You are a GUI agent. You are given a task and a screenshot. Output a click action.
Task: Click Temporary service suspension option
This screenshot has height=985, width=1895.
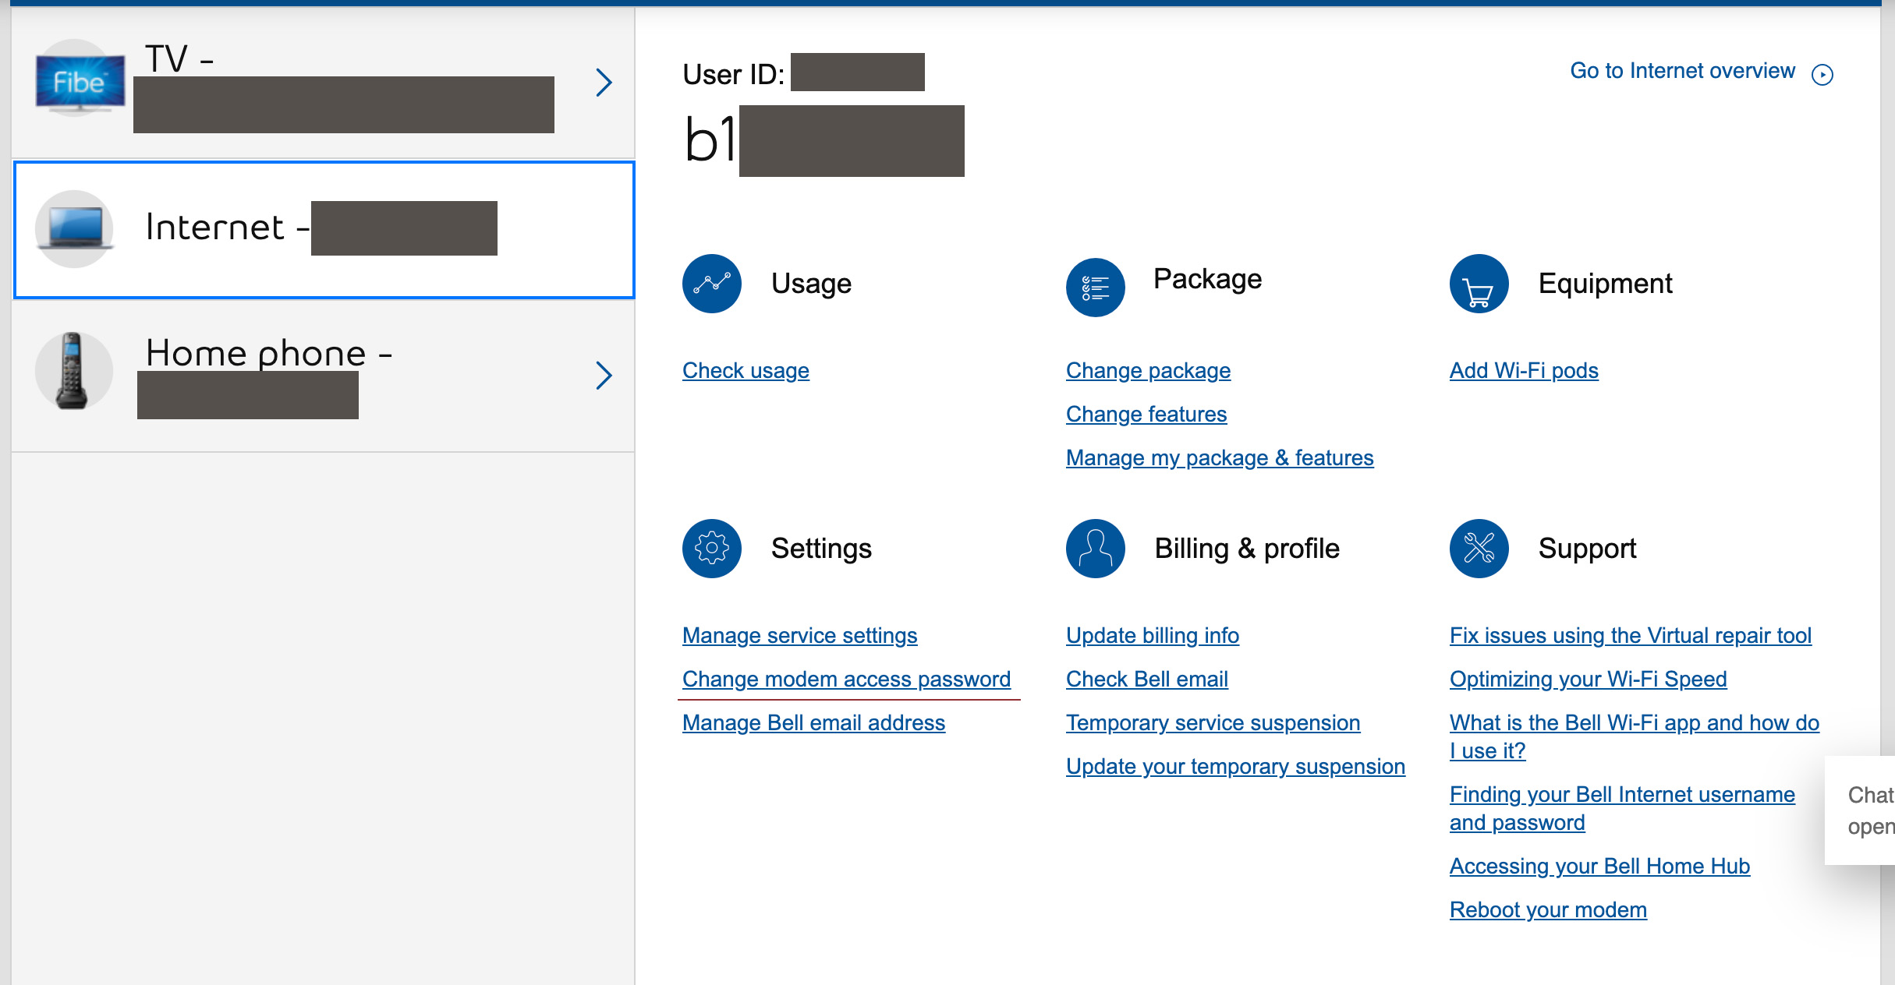[x=1212, y=722]
